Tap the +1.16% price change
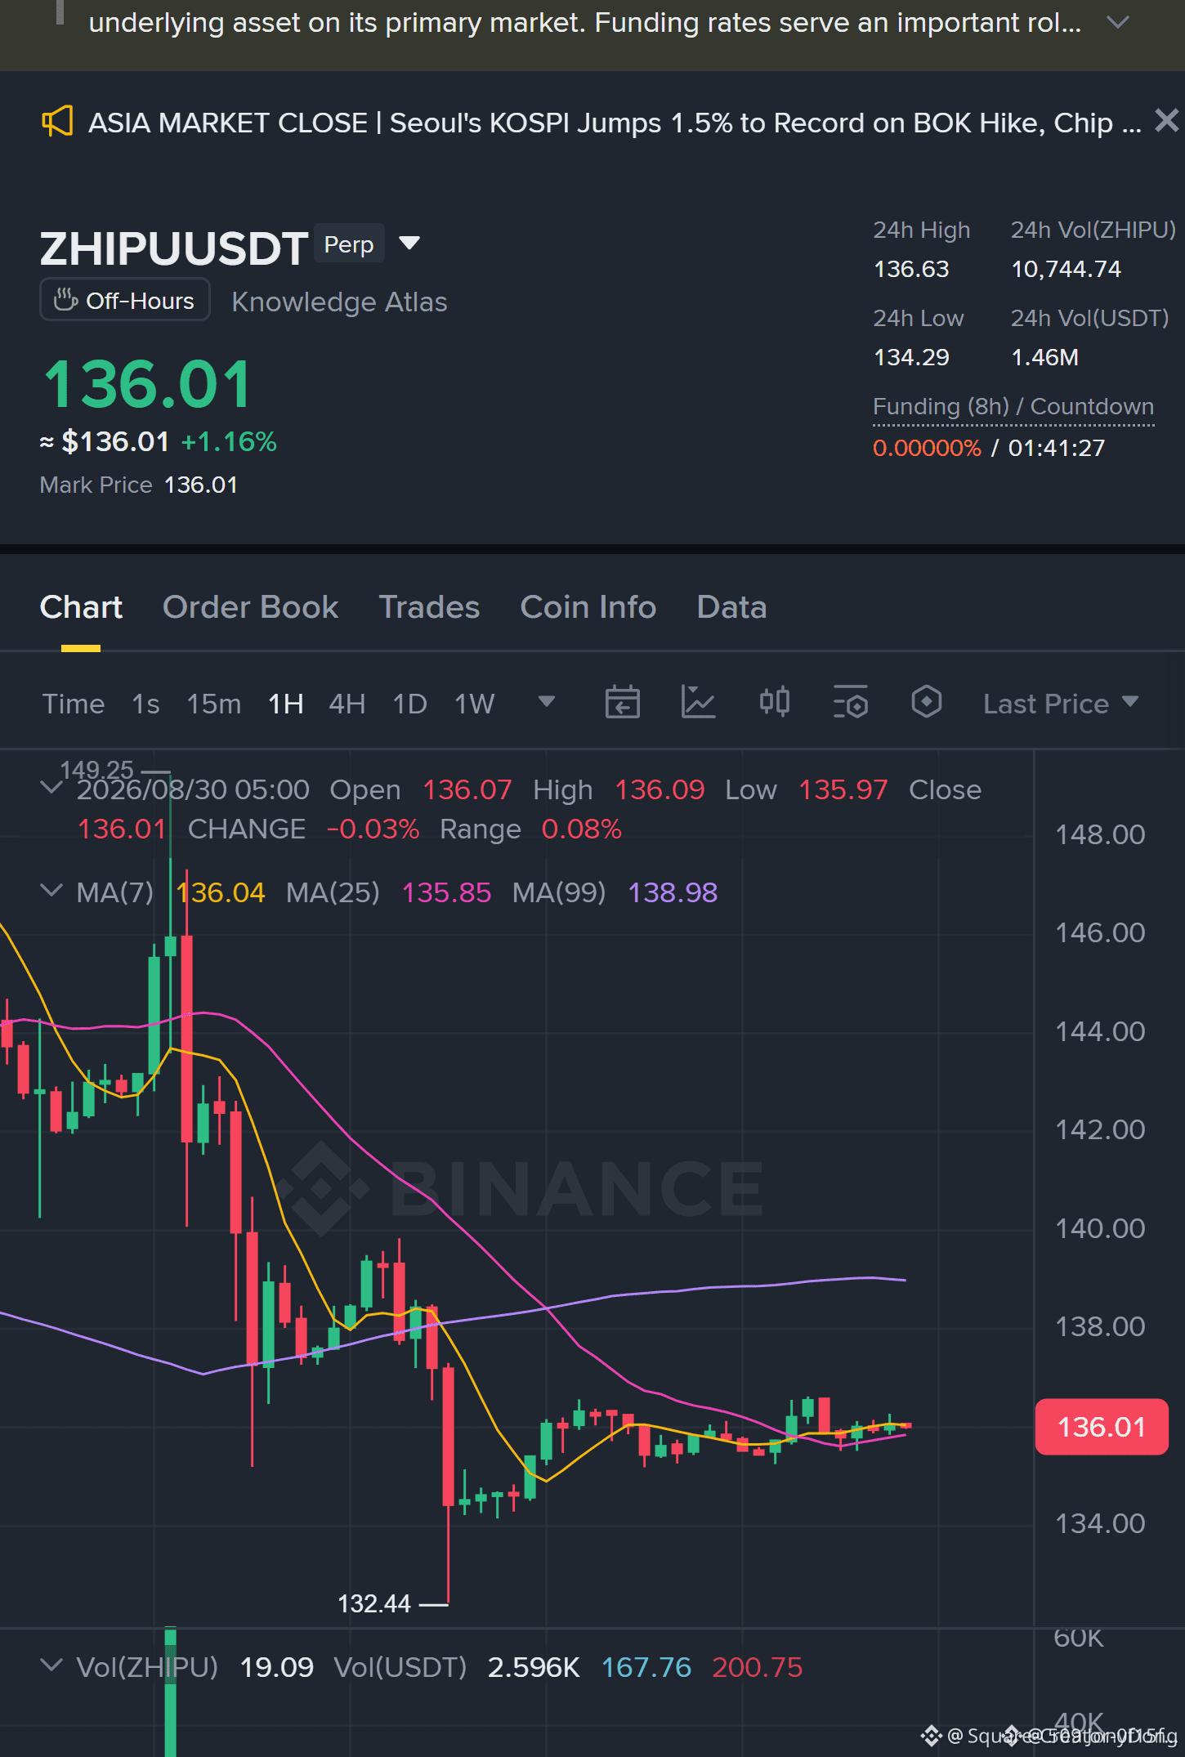 click(x=229, y=442)
